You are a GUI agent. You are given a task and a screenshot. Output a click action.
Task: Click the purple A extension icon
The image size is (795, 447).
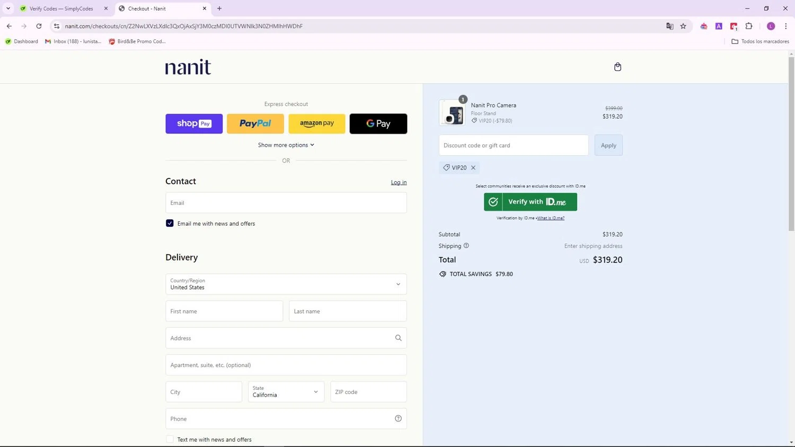tap(719, 26)
